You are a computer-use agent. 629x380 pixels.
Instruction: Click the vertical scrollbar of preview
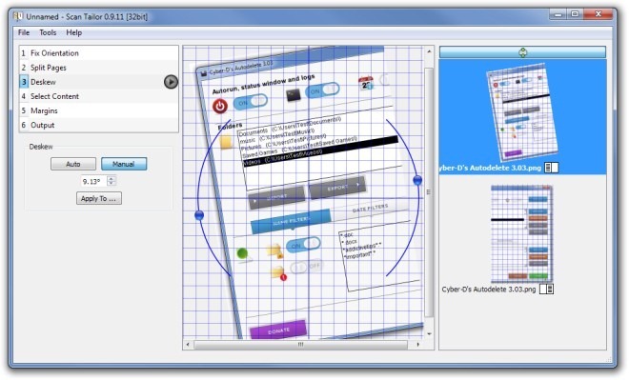(x=429, y=192)
